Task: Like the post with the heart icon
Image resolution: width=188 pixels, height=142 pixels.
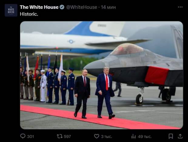Action: tap(96, 136)
